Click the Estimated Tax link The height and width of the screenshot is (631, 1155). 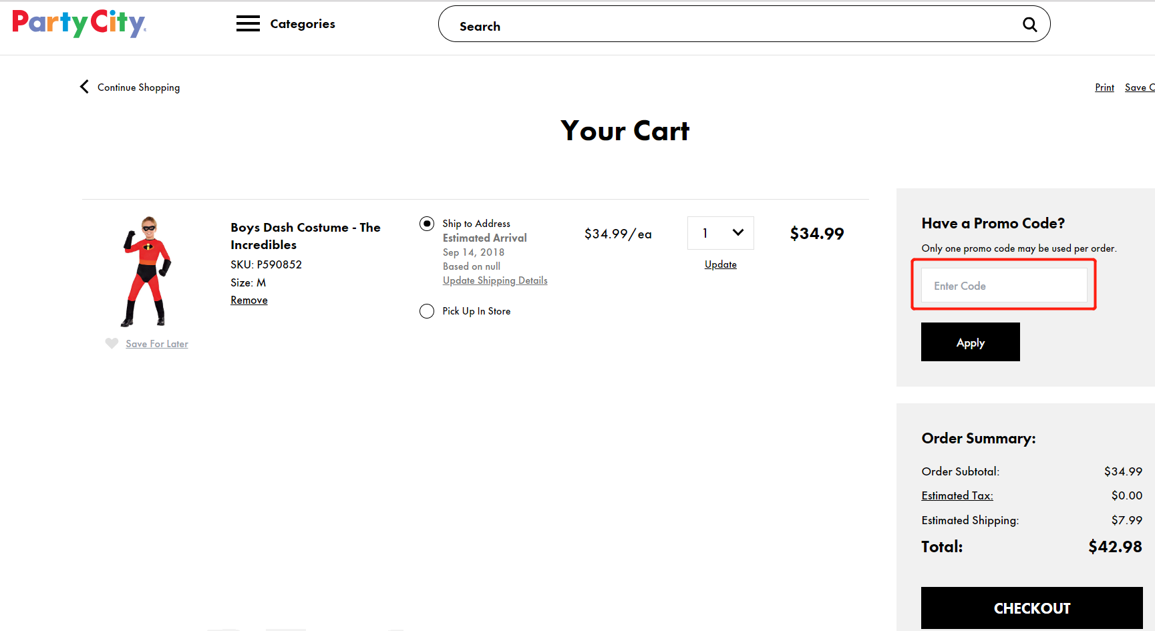coord(957,495)
